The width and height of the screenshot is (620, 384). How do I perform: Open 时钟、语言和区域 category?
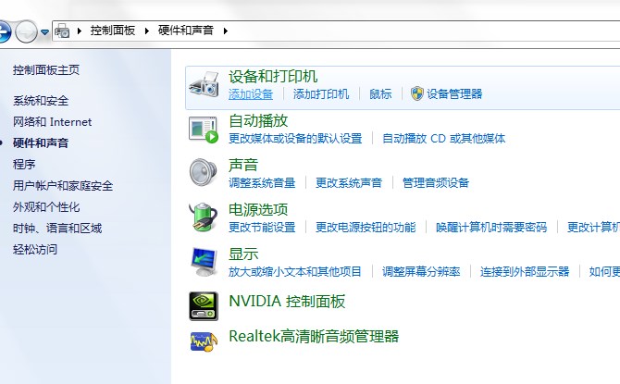(x=57, y=229)
